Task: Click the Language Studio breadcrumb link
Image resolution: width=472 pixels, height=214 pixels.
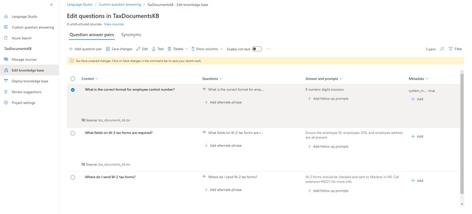Action: coord(80,5)
